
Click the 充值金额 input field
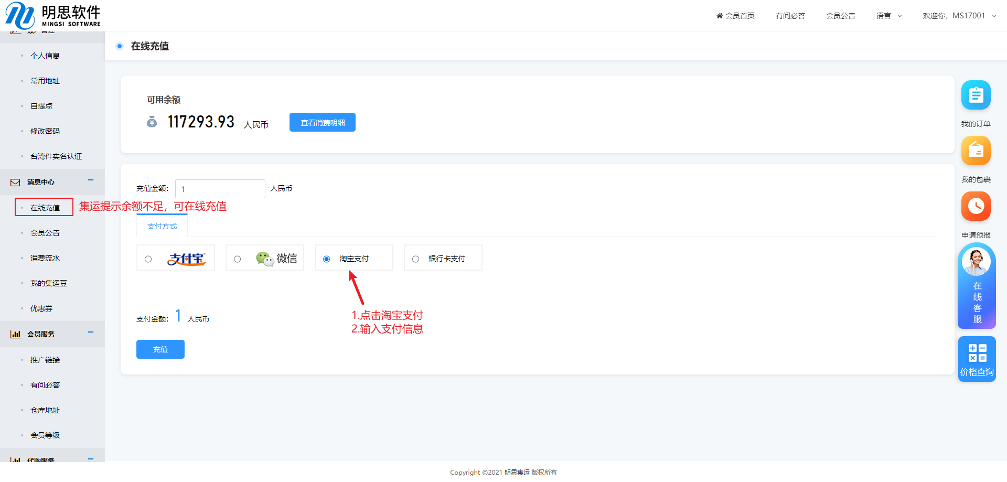[220, 189]
